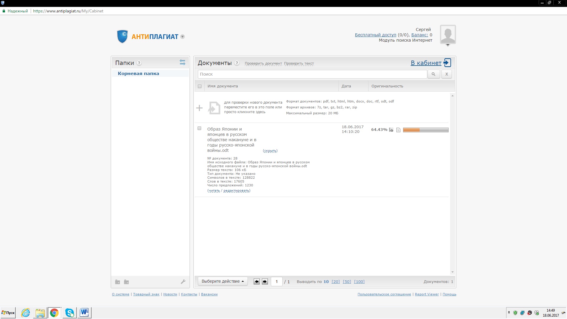The height and width of the screenshot is (319, 567).
Task: Click the delete folder icon at the bottom of the folders panel
Action: (x=126, y=282)
